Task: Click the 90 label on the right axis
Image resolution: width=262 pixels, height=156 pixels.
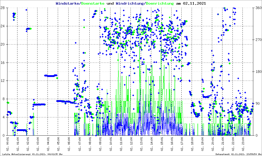Action: click(257, 103)
